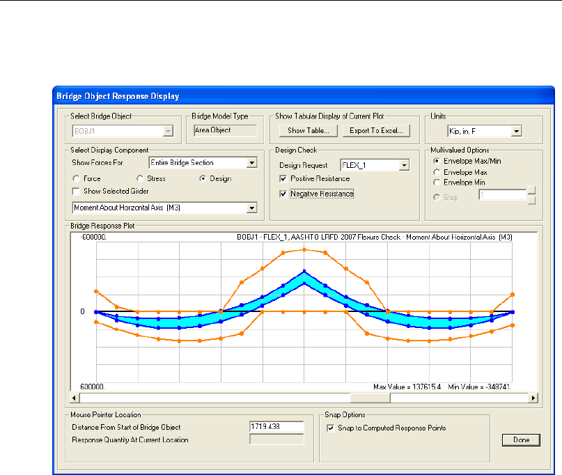Click the 0 axis label on plot

pyautogui.click(x=82, y=311)
